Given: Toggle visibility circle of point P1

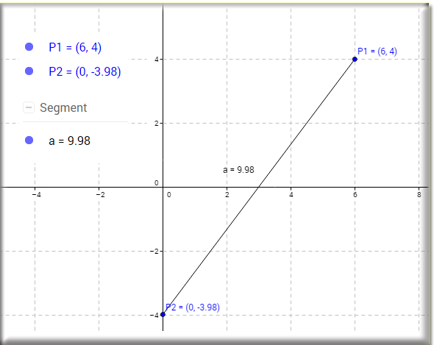Looking at the screenshot, I should 29,47.
